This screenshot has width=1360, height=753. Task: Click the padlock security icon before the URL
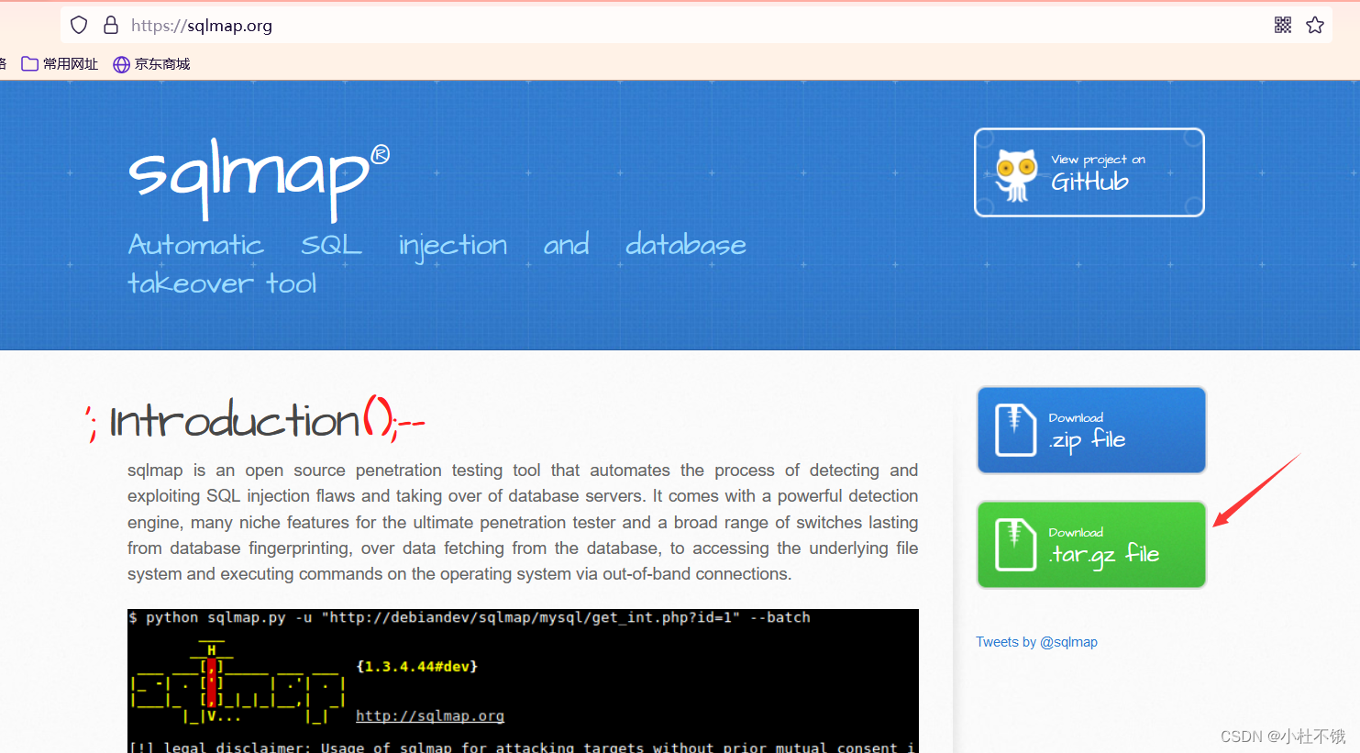click(x=110, y=25)
